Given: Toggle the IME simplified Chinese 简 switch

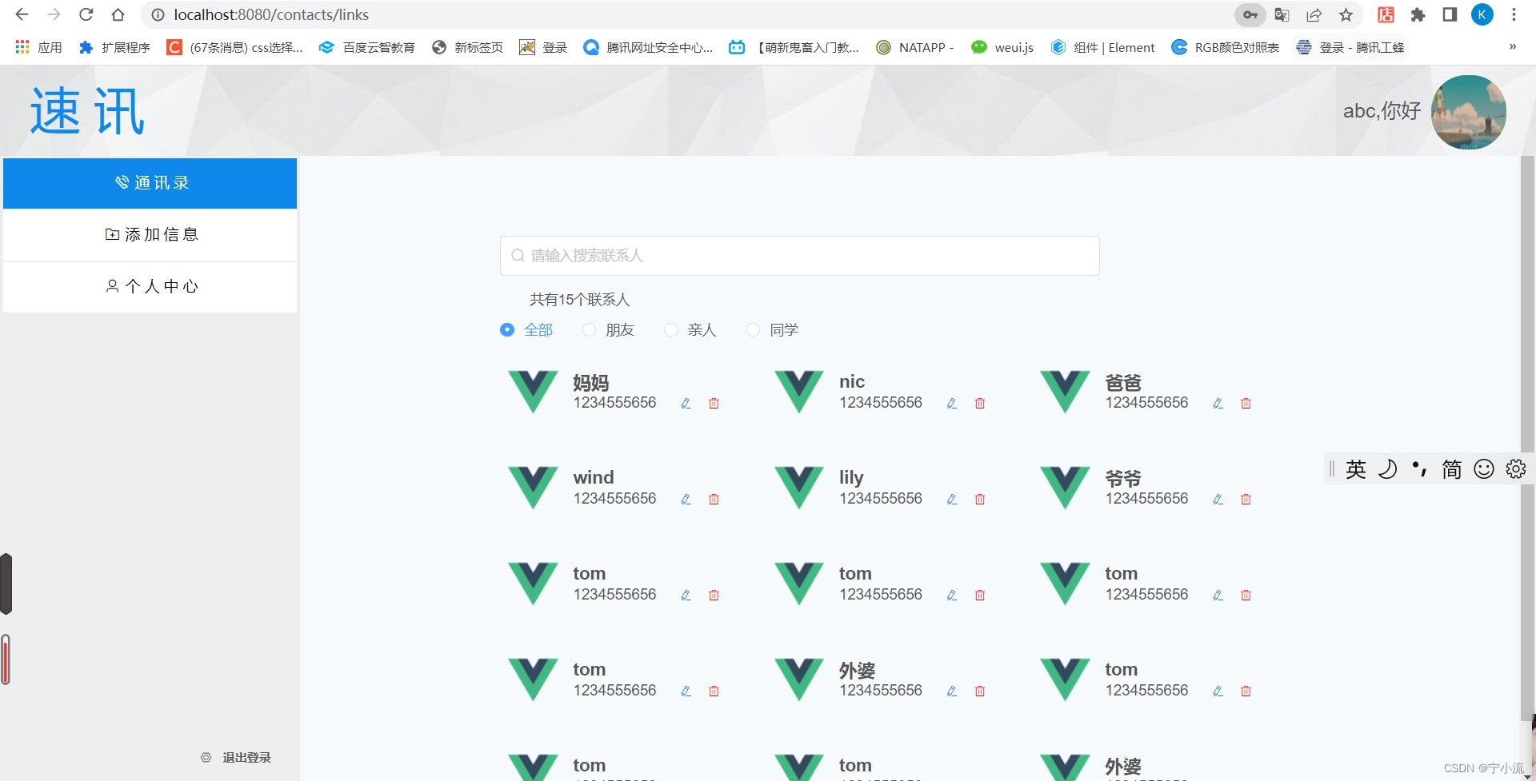Looking at the screenshot, I should pyautogui.click(x=1451, y=469).
